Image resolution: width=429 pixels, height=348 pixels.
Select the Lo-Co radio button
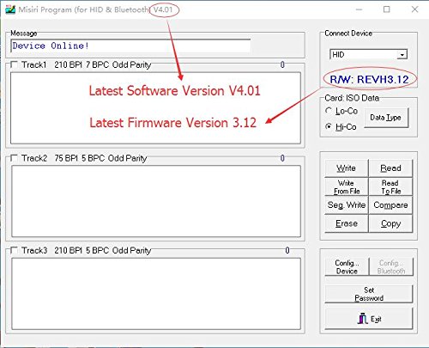(x=329, y=111)
